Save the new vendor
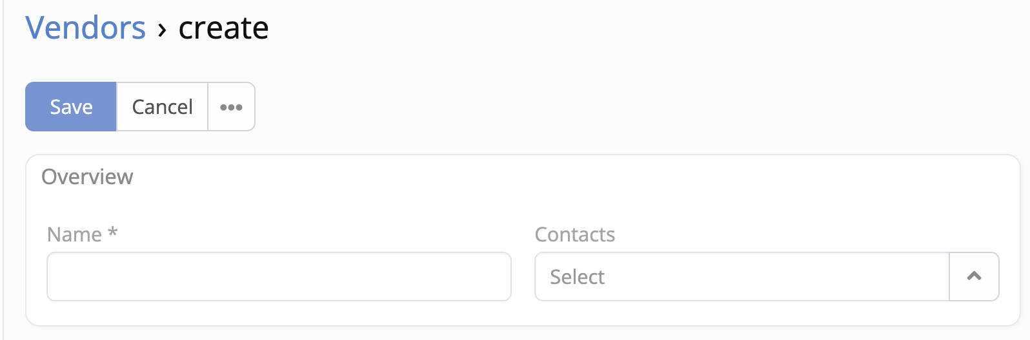 coord(71,107)
